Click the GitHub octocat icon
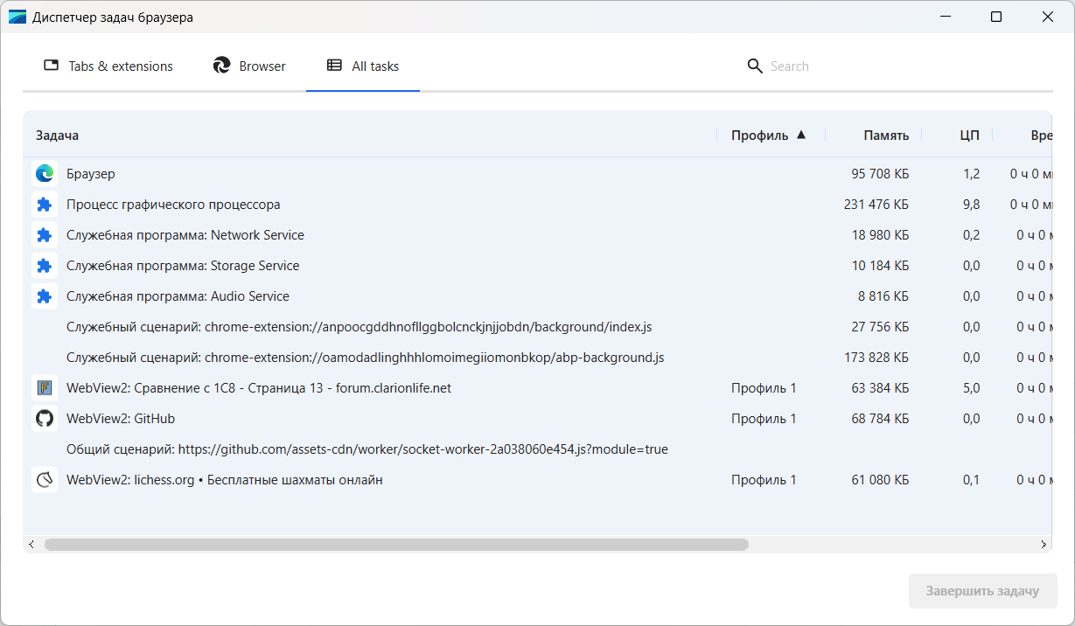 45,419
